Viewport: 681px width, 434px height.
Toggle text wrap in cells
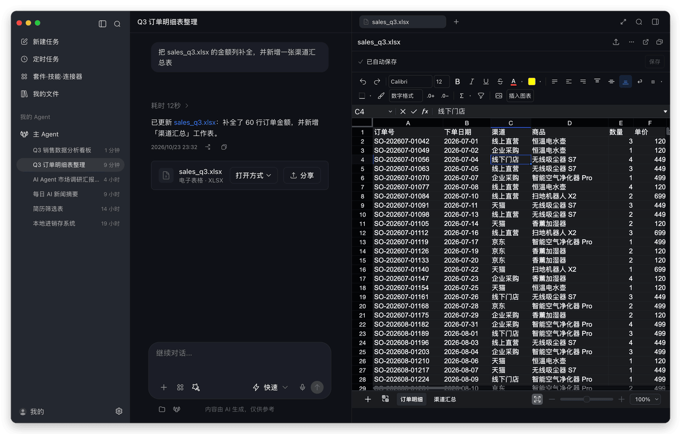[640, 82]
